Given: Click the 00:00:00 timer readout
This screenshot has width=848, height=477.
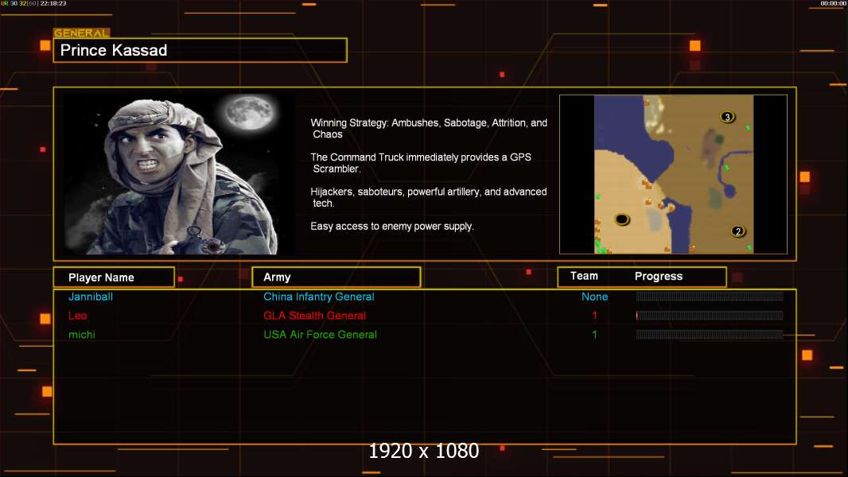Looking at the screenshot, I should (833, 3).
